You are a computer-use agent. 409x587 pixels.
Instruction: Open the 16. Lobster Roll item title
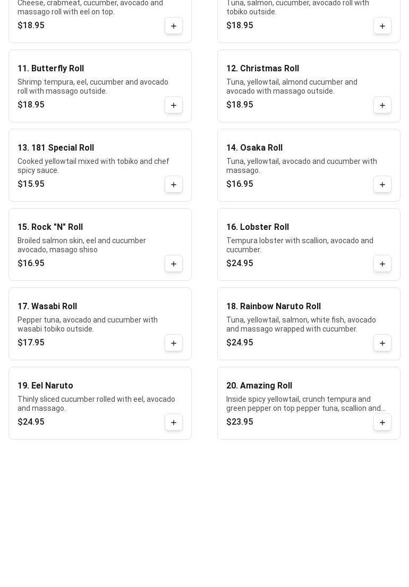point(258,227)
